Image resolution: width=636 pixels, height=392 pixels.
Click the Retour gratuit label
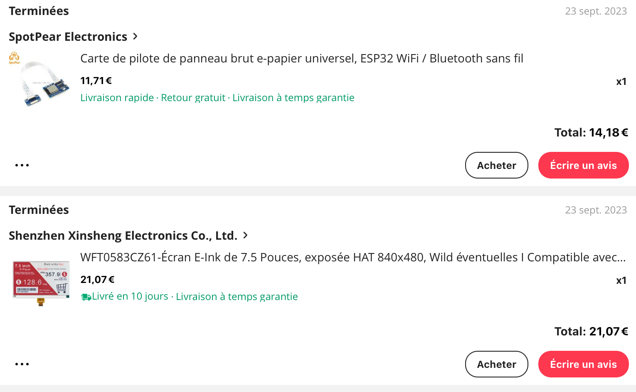point(193,98)
